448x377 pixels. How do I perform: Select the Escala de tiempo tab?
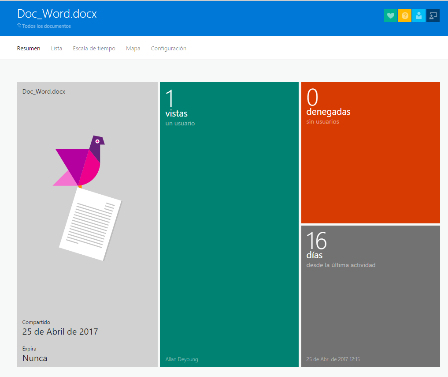coord(94,49)
